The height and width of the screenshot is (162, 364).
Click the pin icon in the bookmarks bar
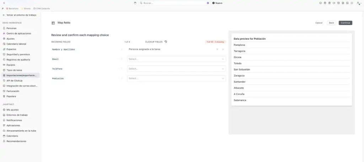pyautogui.click(x=2, y=8)
